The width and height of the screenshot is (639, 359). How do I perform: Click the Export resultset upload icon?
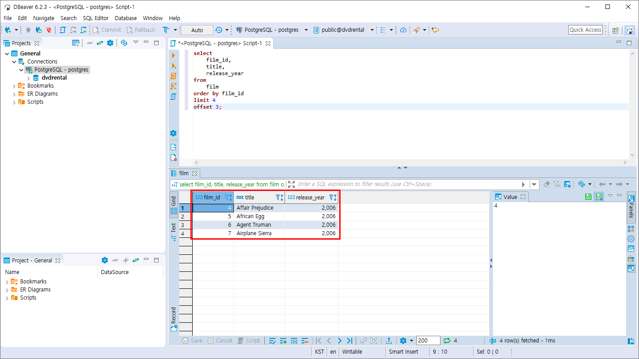click(x=389, y=341)
